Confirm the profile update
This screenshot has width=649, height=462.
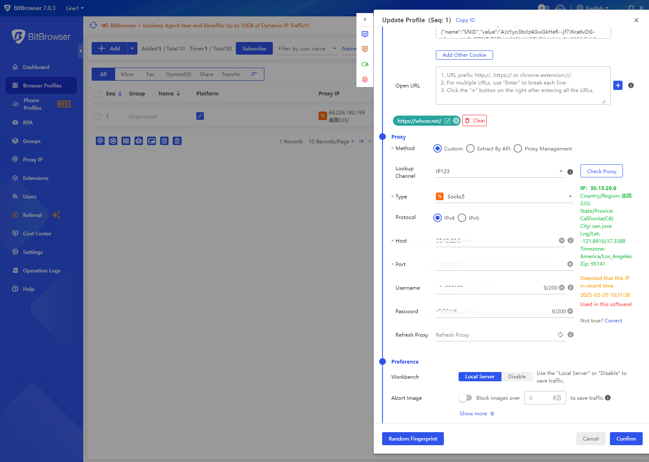(x=626, y=438)
